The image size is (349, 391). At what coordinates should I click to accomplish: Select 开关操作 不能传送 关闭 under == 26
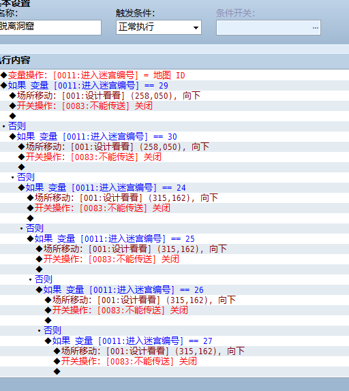(174, 310)
